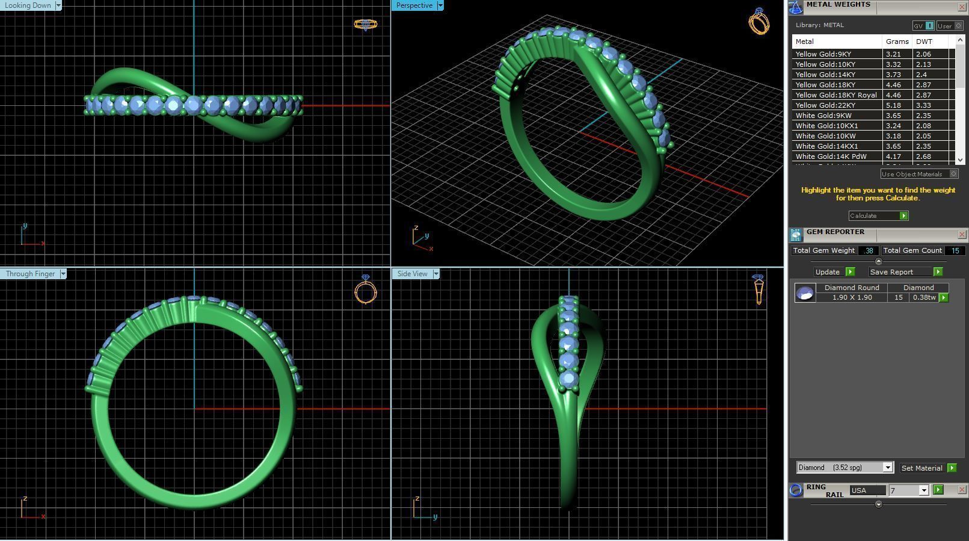
Task: Click the Save Report button
Action: coord(900,272)
